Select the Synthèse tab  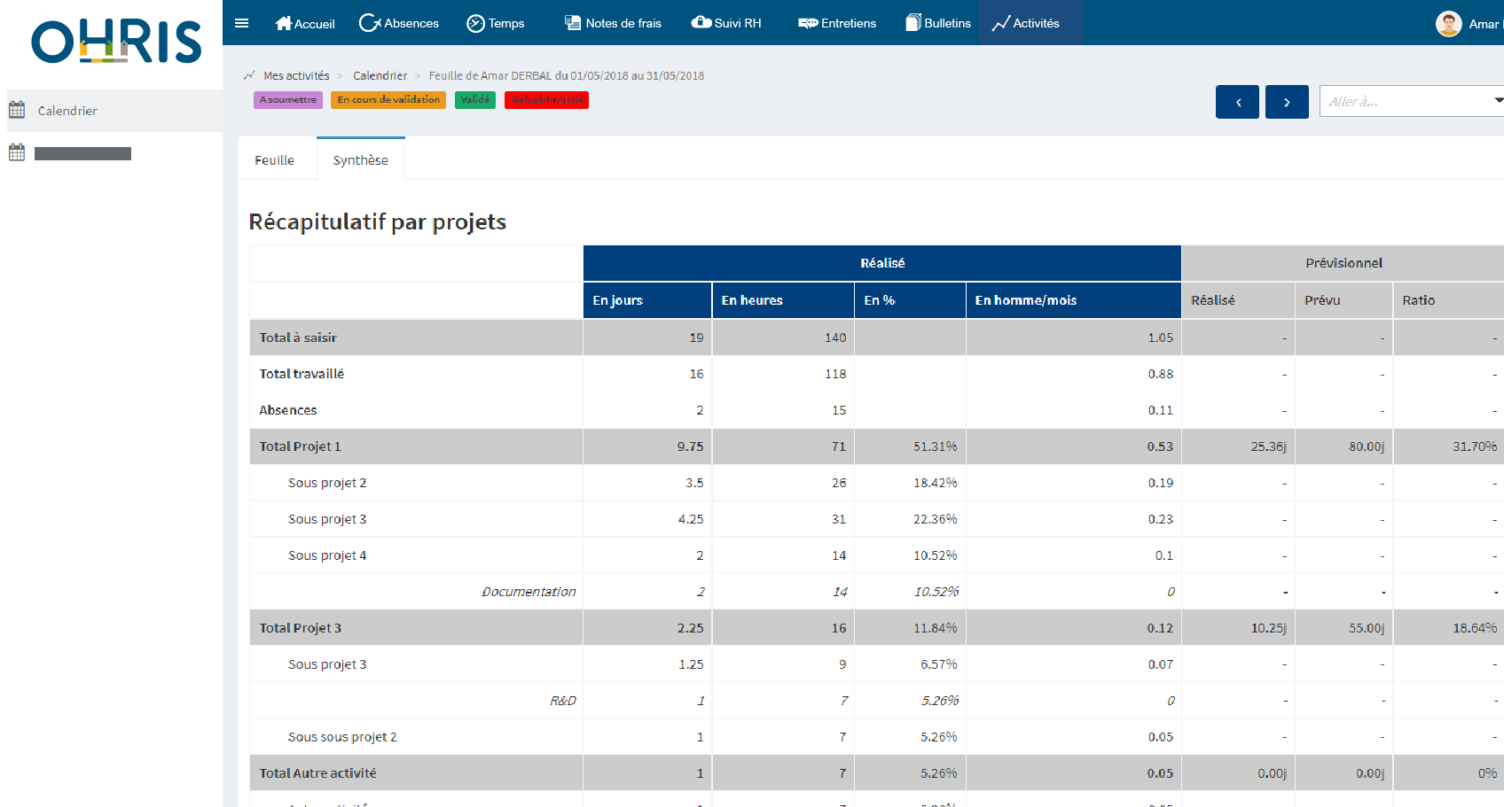click(360, 160)
